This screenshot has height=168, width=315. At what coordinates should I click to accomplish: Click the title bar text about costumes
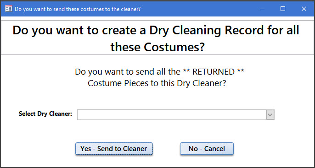pyautogui.click(x=78, y=9)
